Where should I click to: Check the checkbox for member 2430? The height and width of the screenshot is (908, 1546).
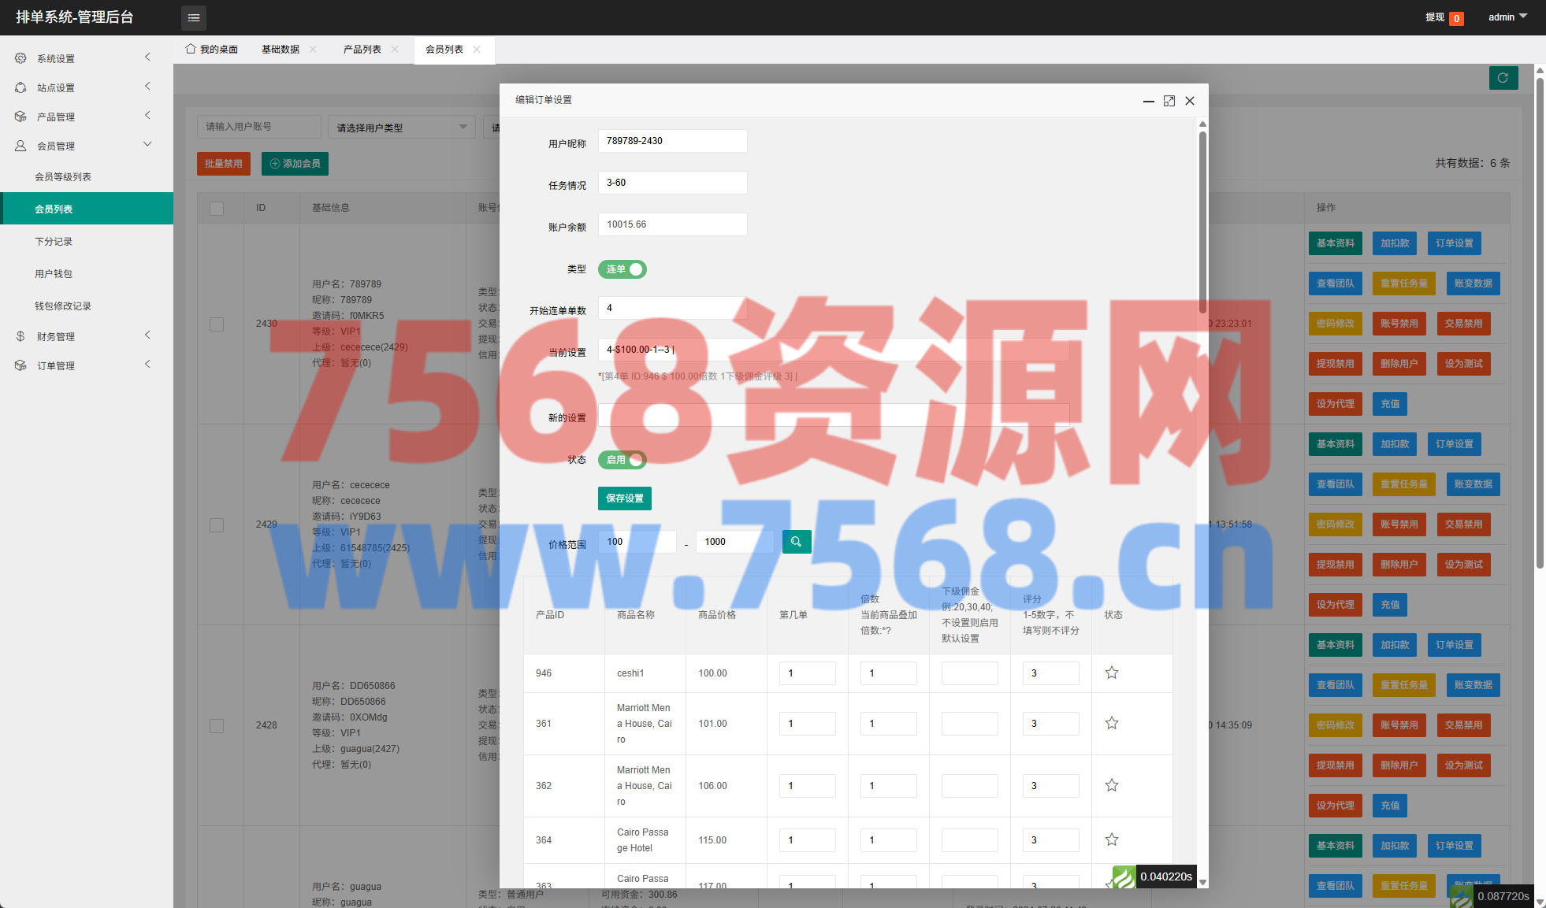pyautogui.click(x=217, y=324)
